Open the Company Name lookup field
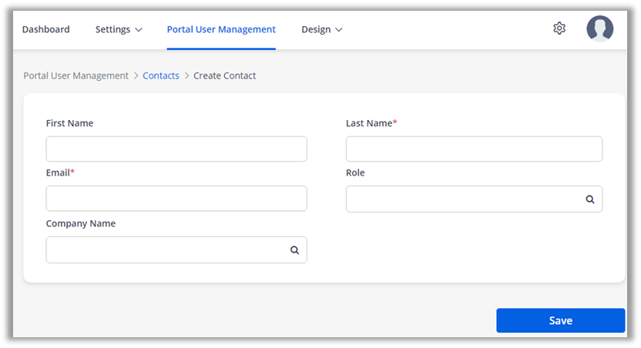The height and width of the screenshot is (348, 641). [x=166, y=250]
